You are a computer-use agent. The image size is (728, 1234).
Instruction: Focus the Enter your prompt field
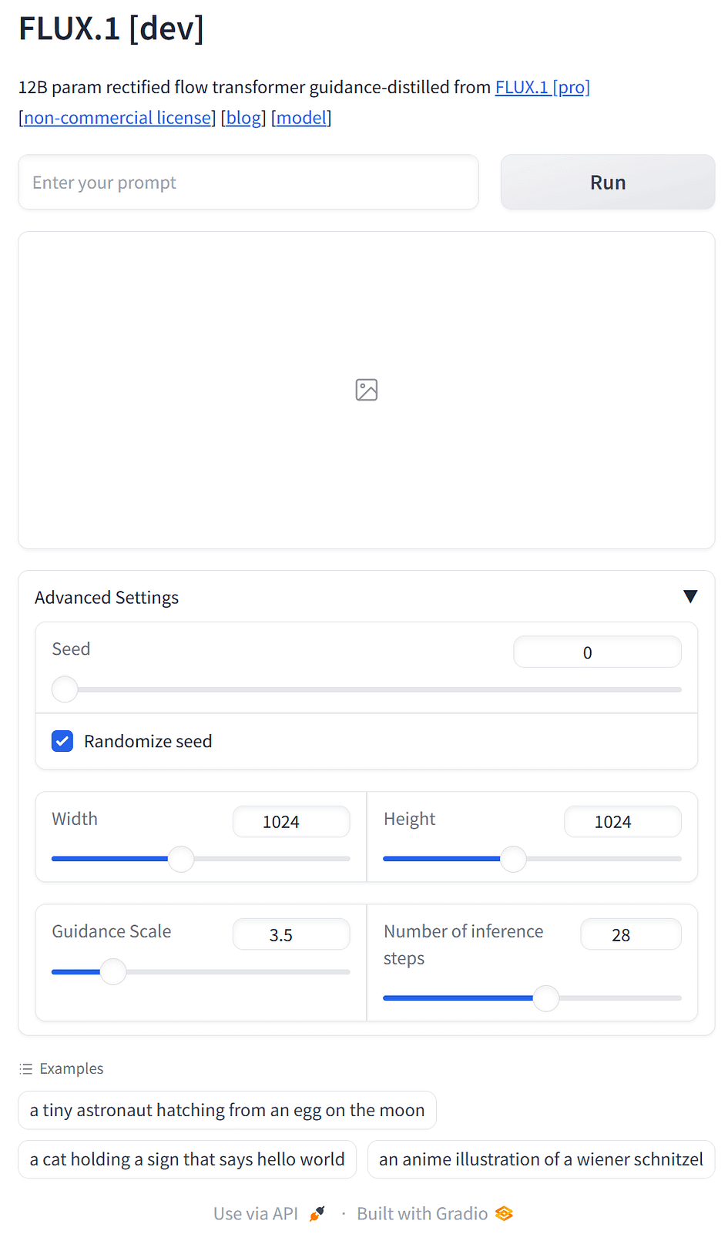[x=248, y=182]
